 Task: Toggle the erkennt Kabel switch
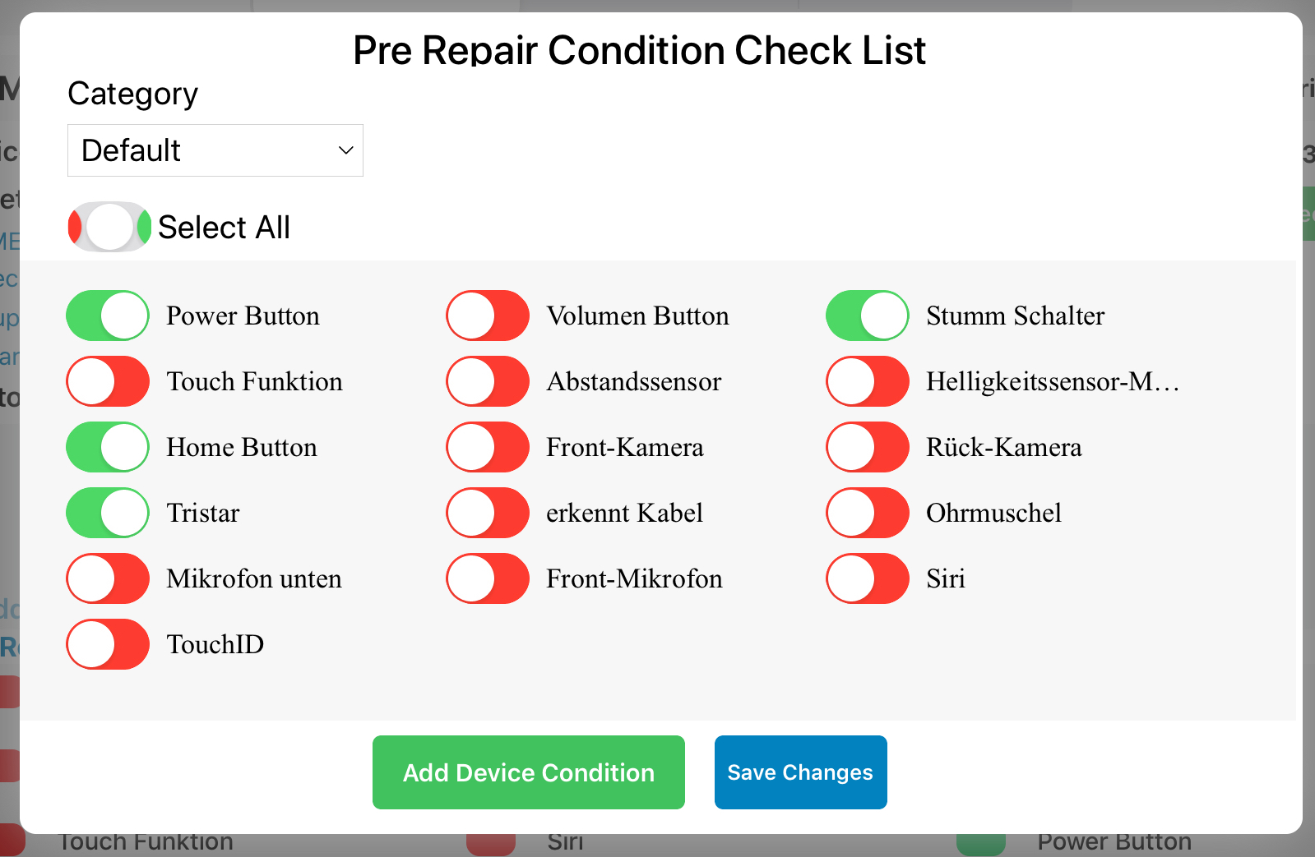pos(488,513)
